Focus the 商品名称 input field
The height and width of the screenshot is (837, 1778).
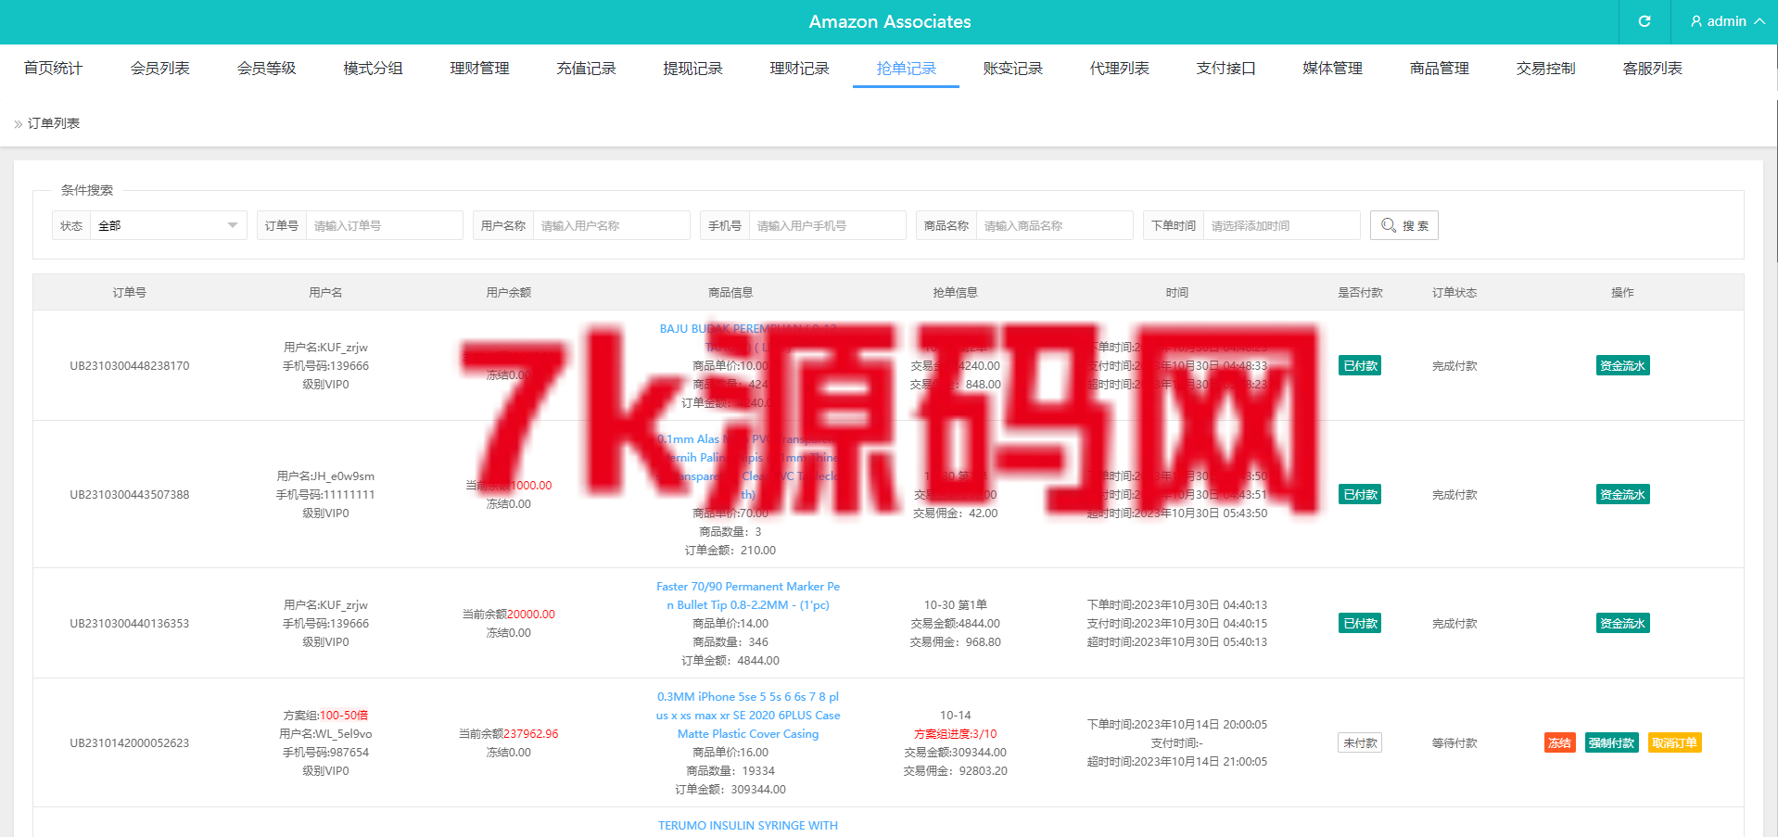click(x=1055, y=225)
